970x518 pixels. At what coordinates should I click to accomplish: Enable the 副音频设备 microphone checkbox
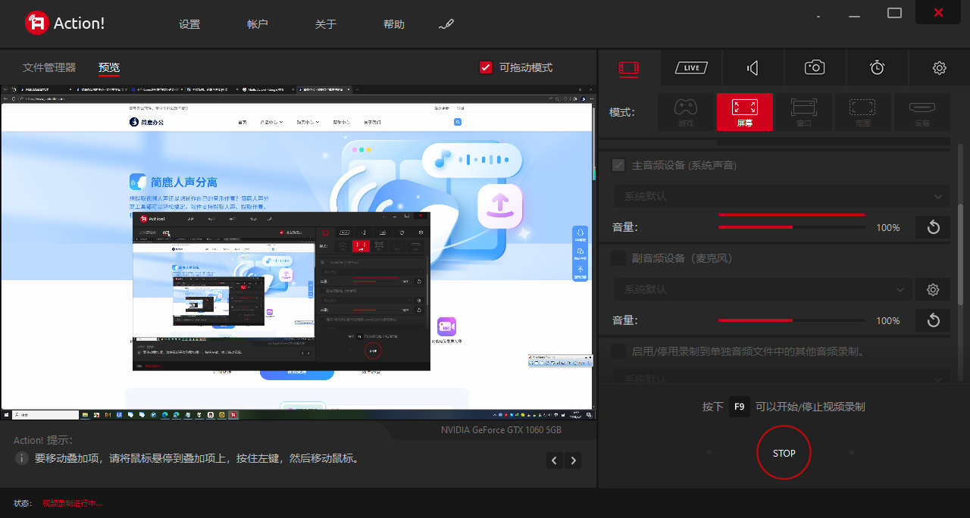click(x=618, y=258)
